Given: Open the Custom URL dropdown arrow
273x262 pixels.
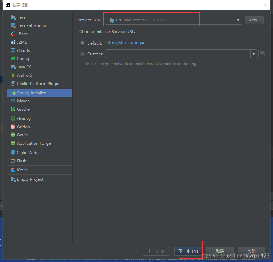Looking at the screenshot, I should pos(254,54).
